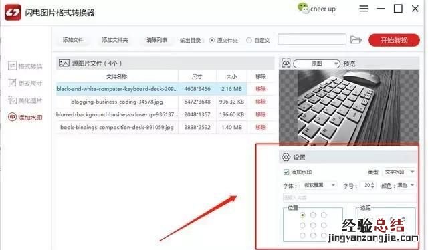Click the 尺寸 column header
Viewport: 428px width, 250px height.
tap(197, 76)
